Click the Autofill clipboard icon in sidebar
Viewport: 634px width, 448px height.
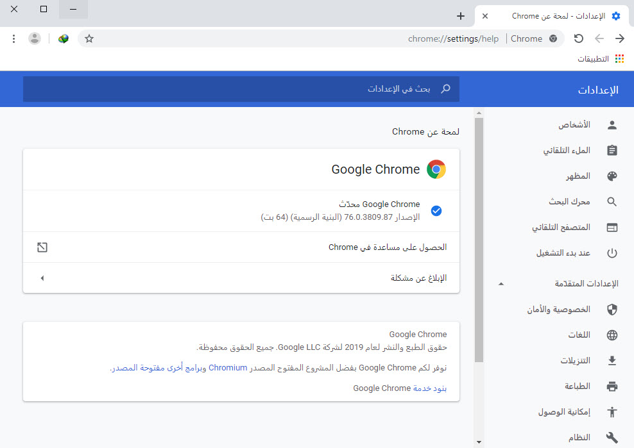[612, 150]
